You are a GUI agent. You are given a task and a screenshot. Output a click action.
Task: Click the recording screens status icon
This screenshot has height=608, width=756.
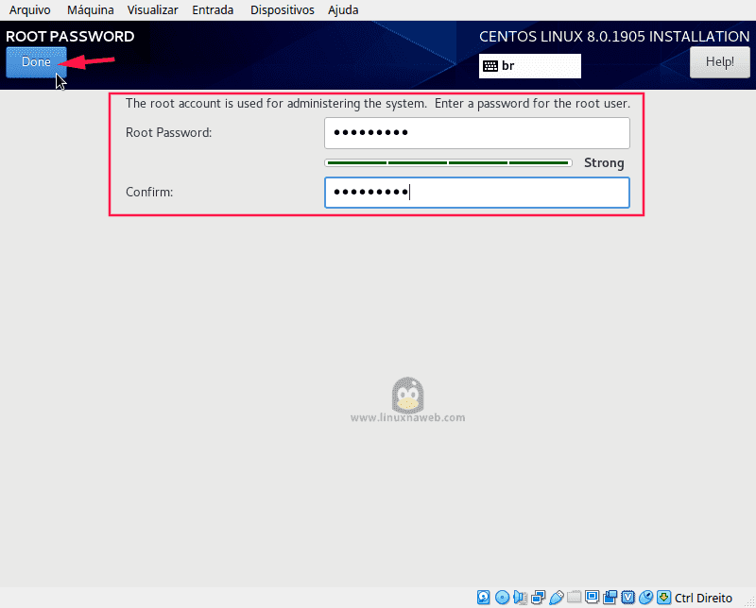tap(610, 598)
